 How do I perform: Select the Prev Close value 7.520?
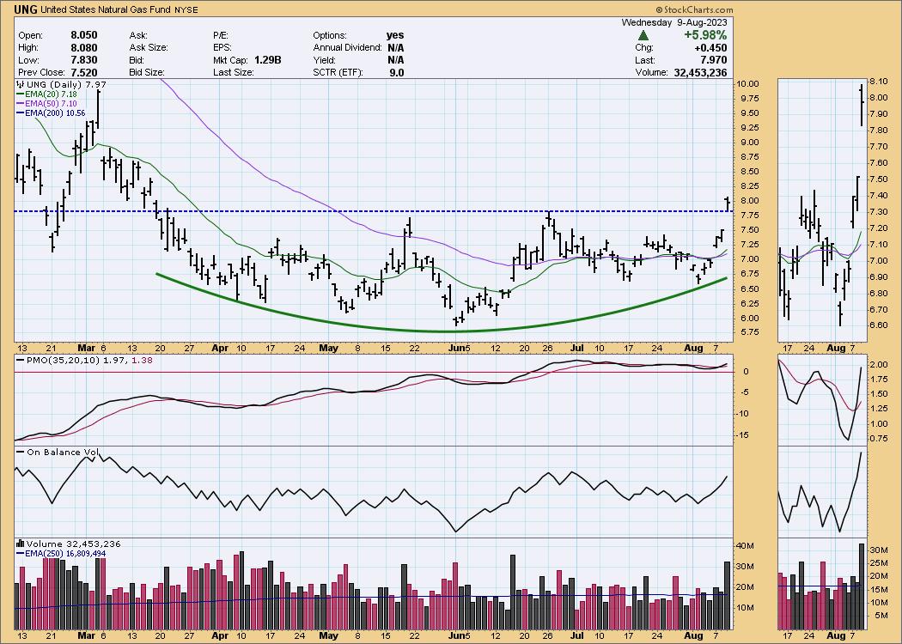coord(84,72)
